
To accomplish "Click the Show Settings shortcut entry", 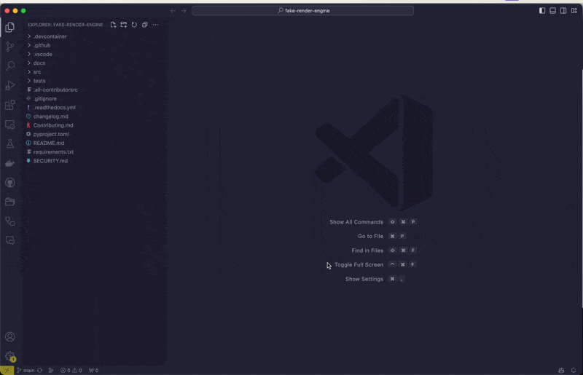I will [375, 279].
